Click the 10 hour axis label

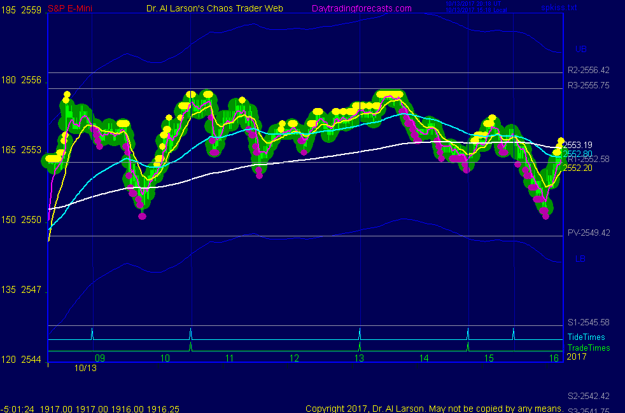(x=165, y=358)
